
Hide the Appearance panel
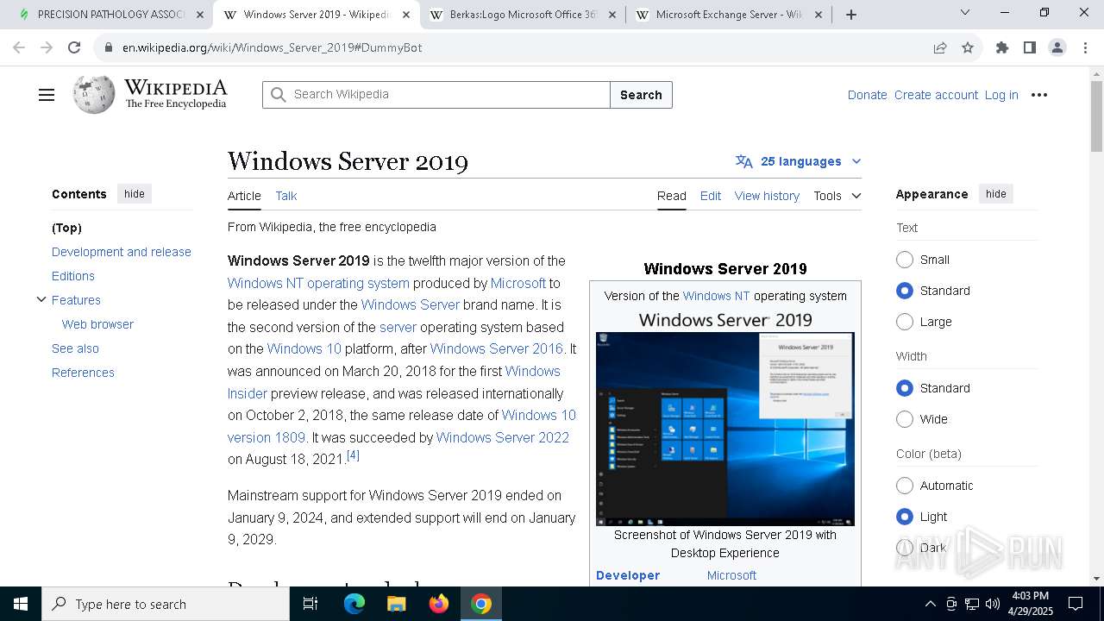pos(996,194)
